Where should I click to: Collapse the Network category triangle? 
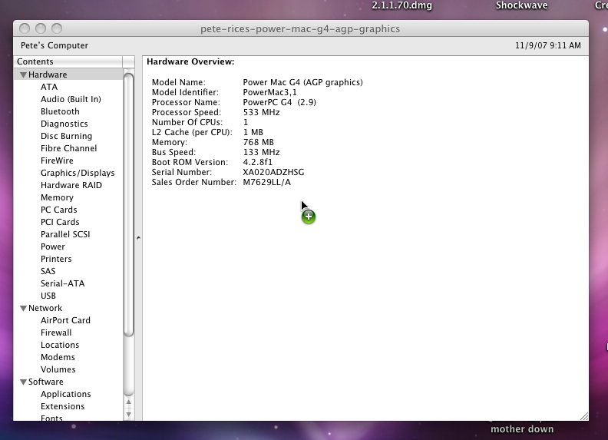coord(23,308)
